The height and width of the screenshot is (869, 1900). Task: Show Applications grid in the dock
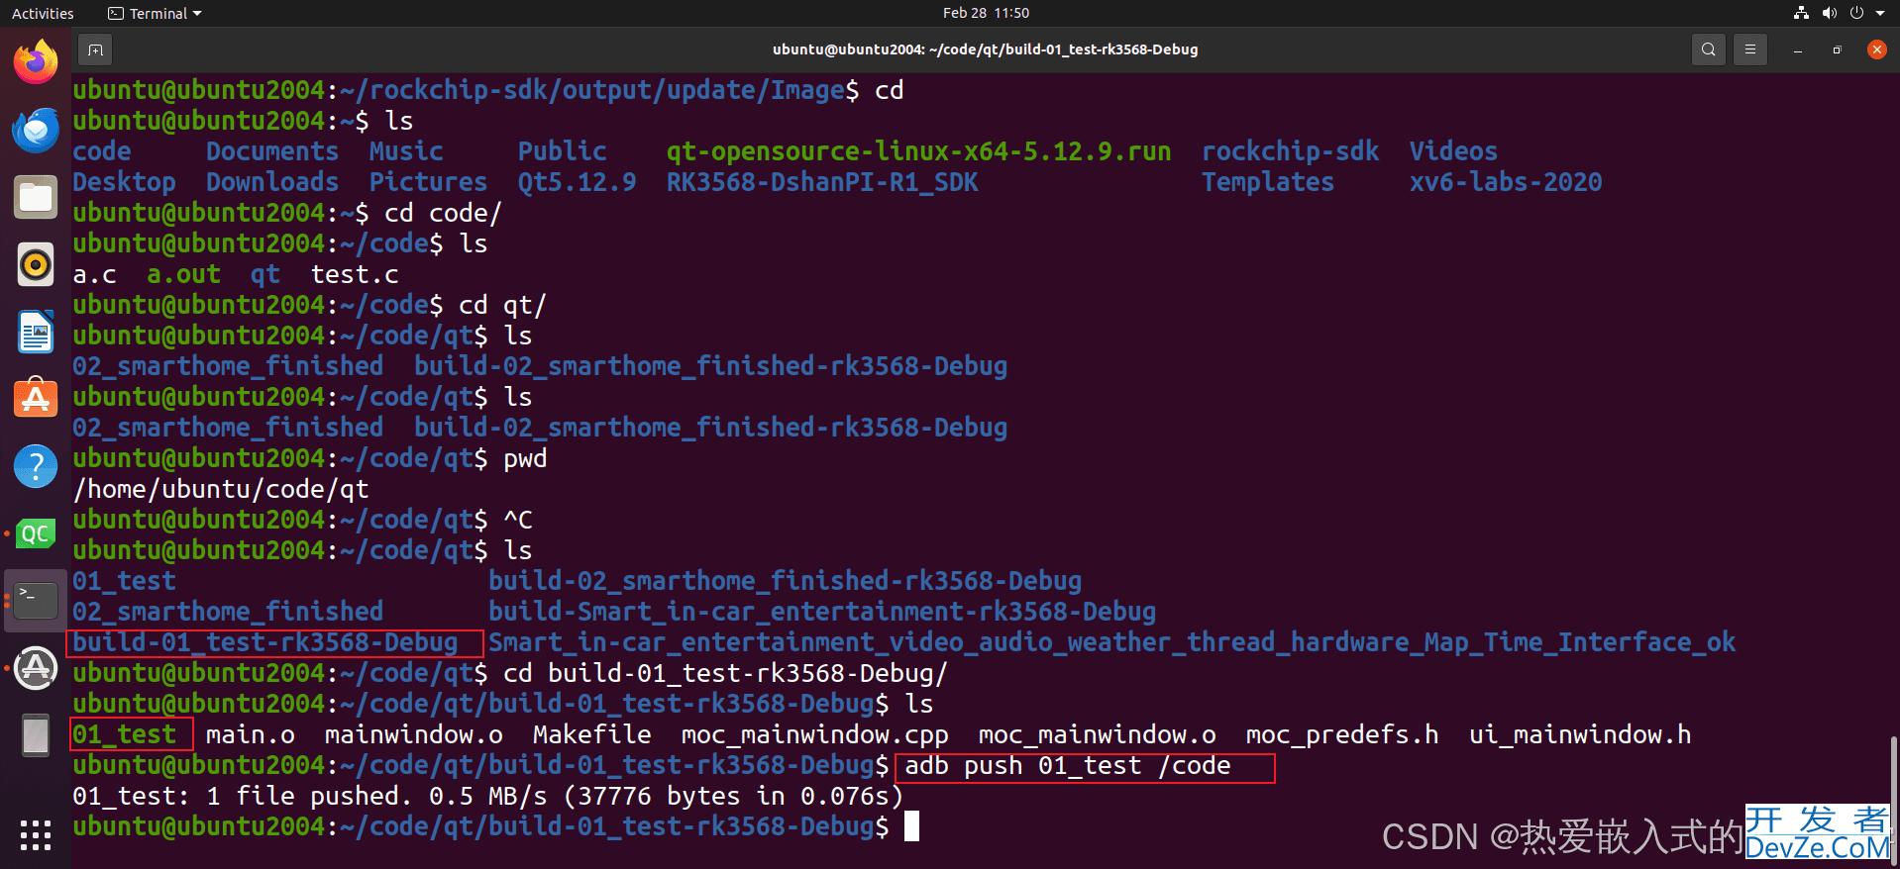[x=36, y=835]
